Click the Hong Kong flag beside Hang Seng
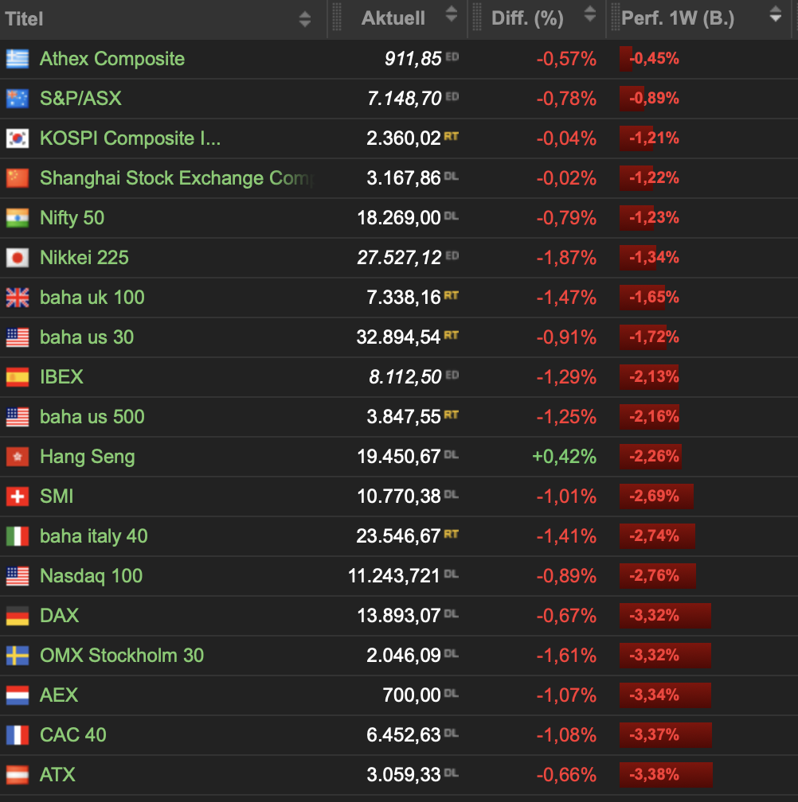798x802 pixels. (18, 457)
